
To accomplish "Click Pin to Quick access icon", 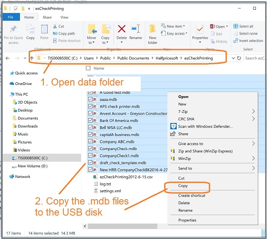I will 13,33.
